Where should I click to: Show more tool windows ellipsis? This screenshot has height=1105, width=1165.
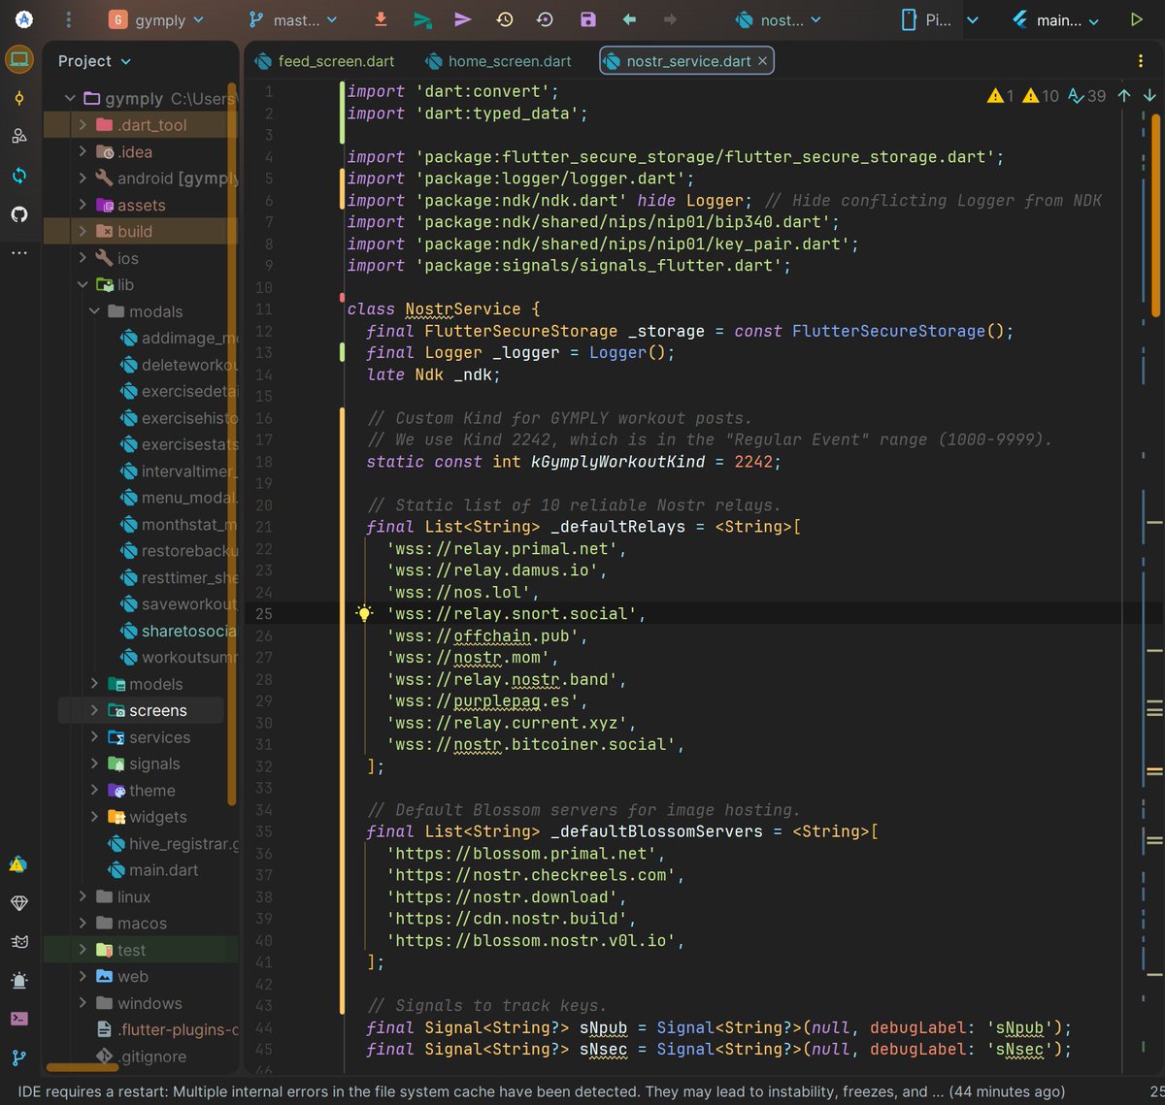(x=18, y=252)
